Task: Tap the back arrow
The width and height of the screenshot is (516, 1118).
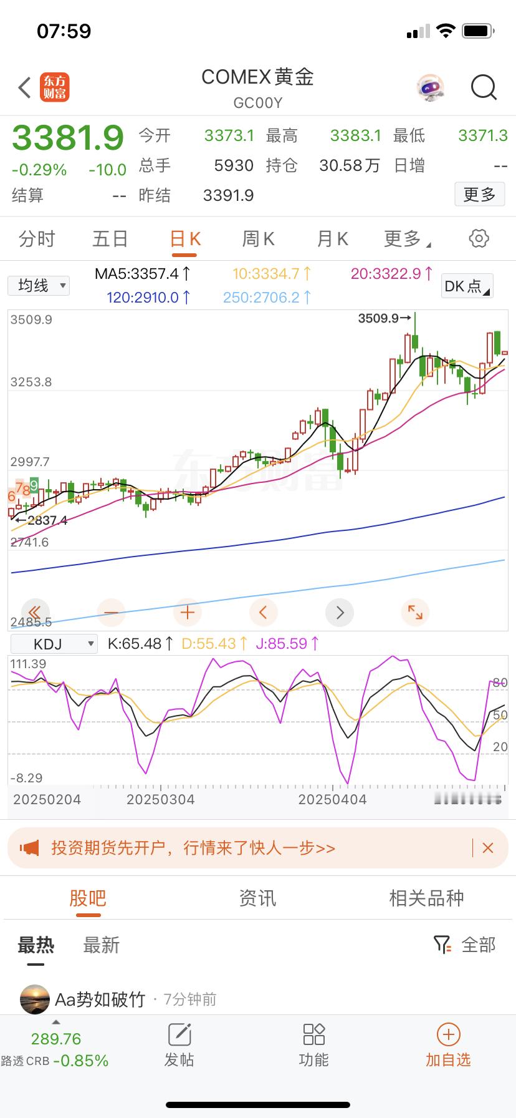Action: 24,88
